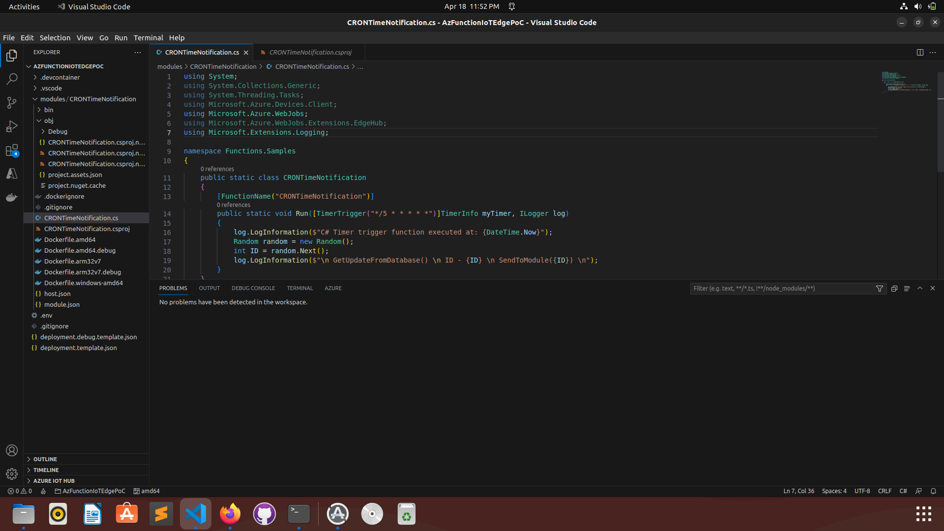944x531 pixels.
Task: Toggle notifications bell in status bar
Action: click(x=933, y=491)
